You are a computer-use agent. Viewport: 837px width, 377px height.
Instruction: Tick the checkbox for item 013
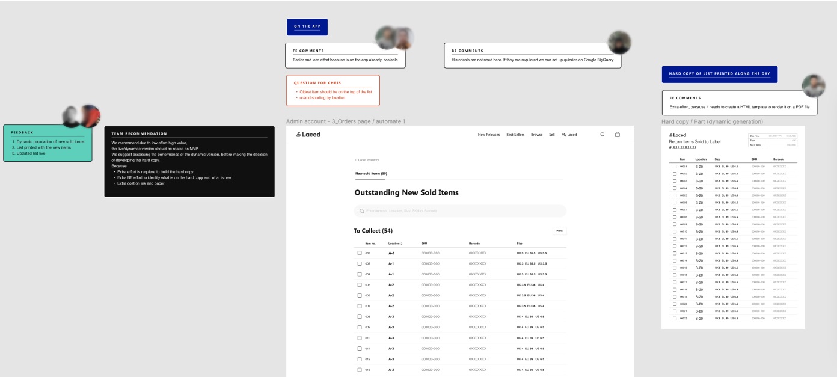[x=360, y=370]
